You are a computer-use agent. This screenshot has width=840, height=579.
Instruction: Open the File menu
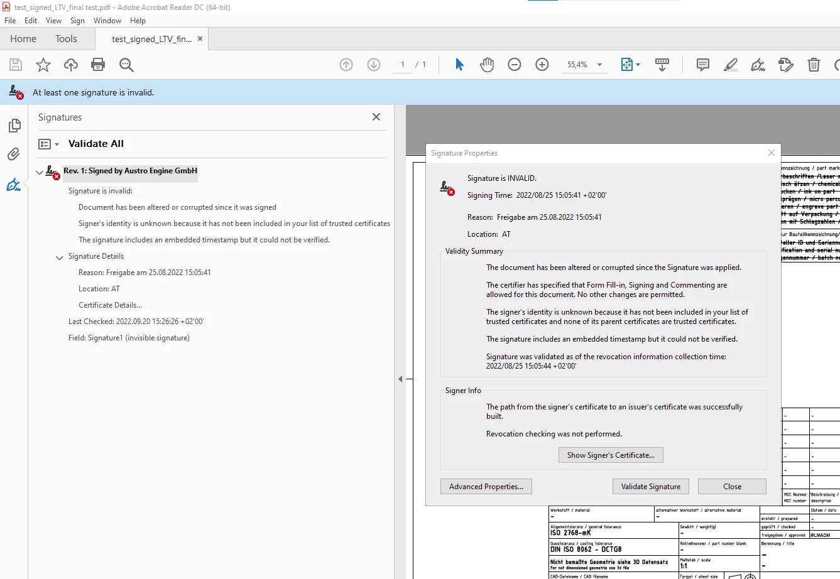pyautogui.click(x=10, y=21)
